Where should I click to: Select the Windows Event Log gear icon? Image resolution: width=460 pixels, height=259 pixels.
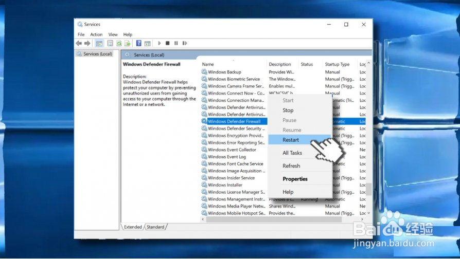[x=204, y=156]
